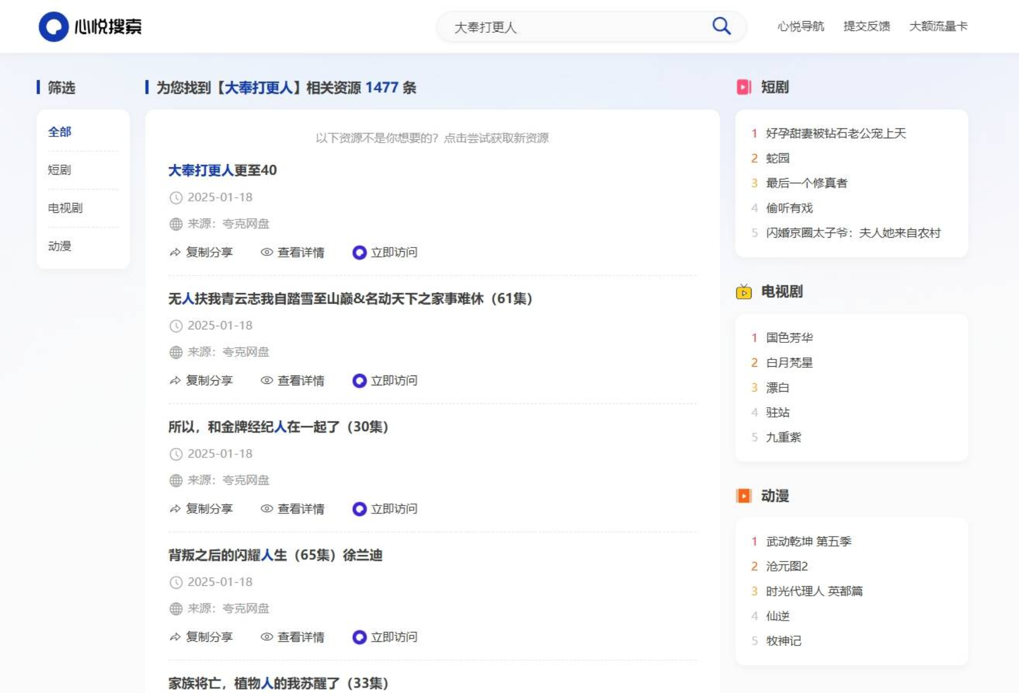The image size is (1019, 693).
Task: Open the result 大奉打更人更至40
Action: pos(222,170)
